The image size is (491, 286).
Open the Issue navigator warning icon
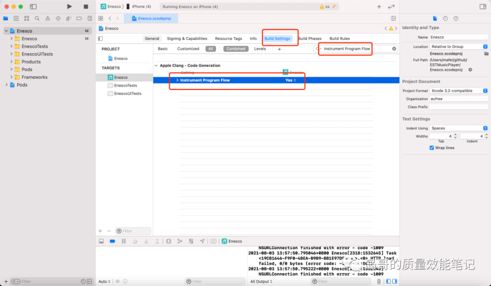point(48,19)
